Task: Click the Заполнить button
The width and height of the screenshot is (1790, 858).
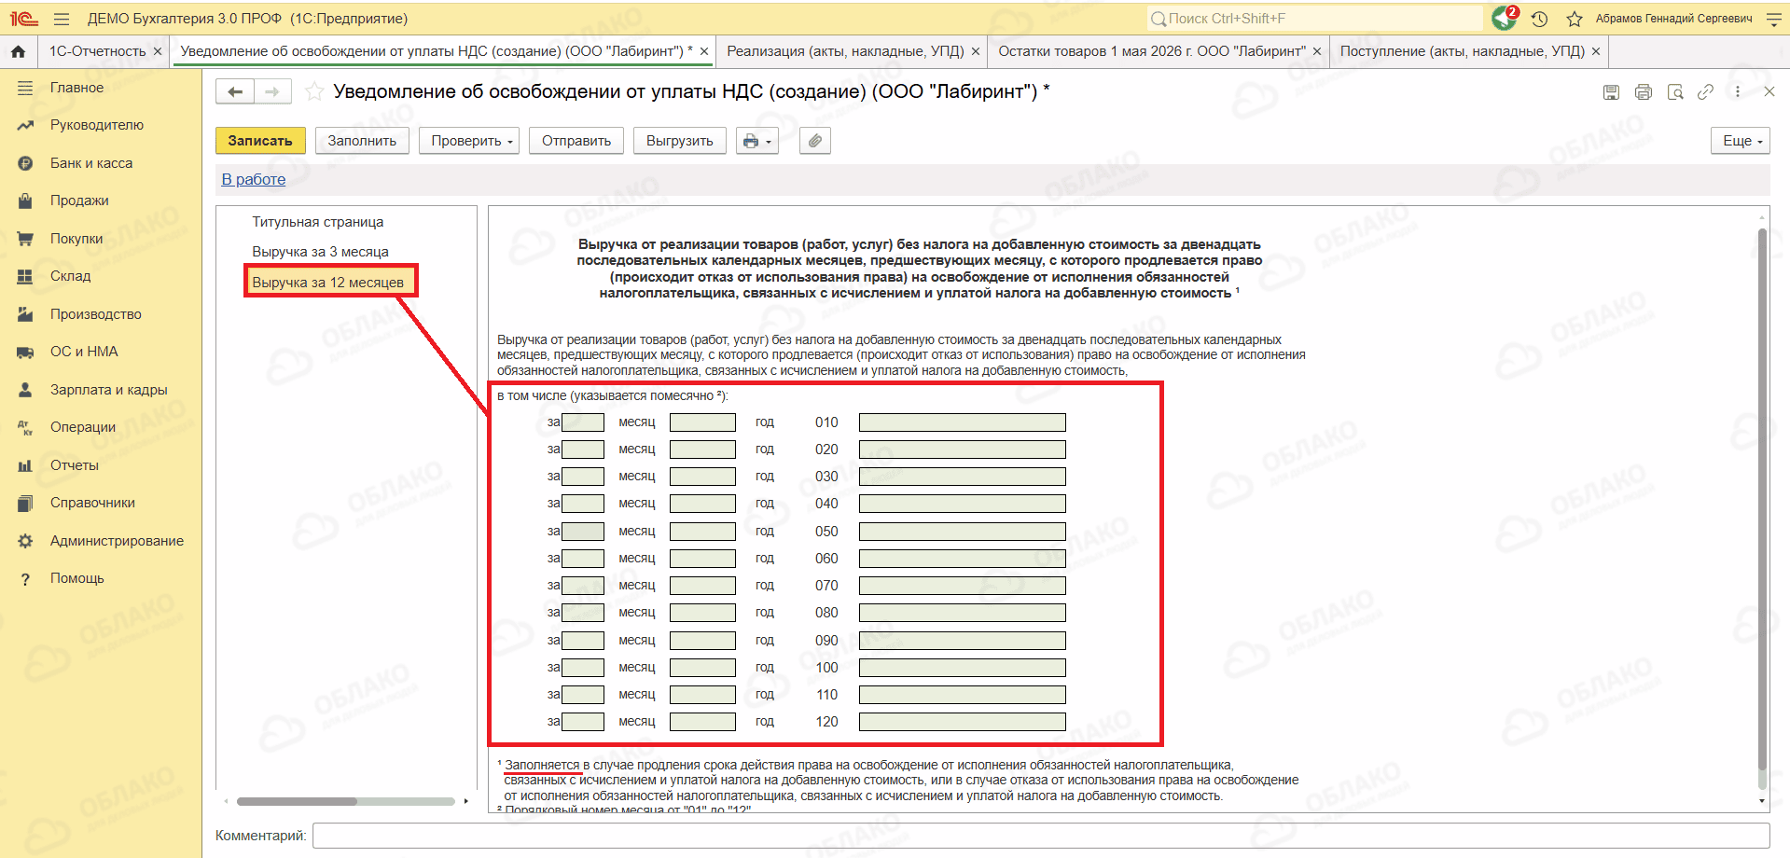Action: [362, 141]
